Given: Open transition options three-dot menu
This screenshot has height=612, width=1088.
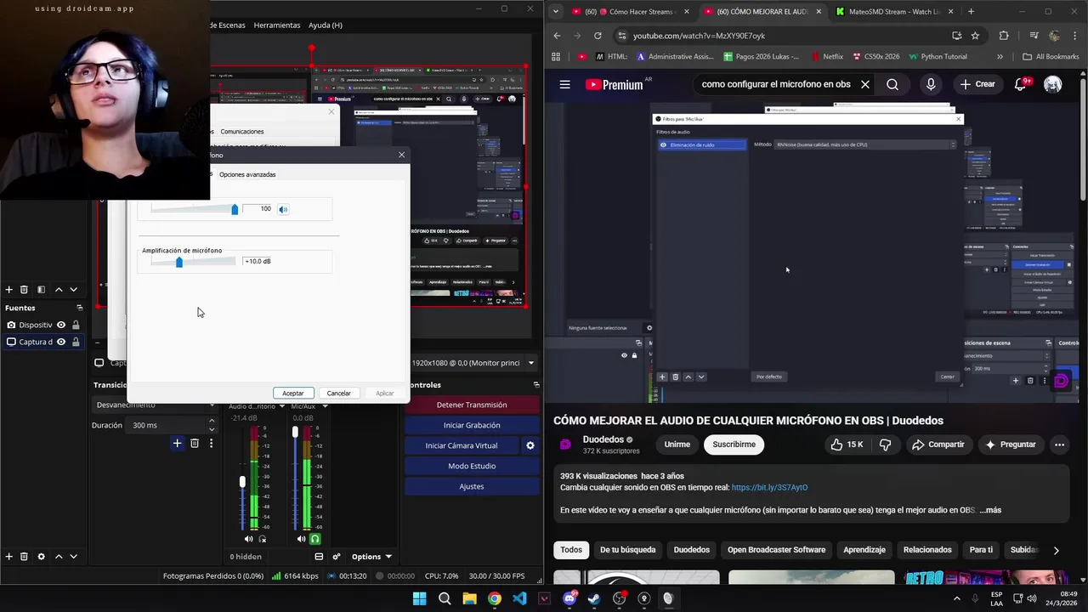Looking at the screenshot, I should coord(211,443).
